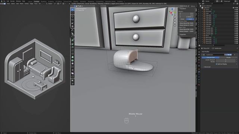Viewport: 239px width, 134px height.
Task: Select the Bevel tool
Action: pos(72,47)
